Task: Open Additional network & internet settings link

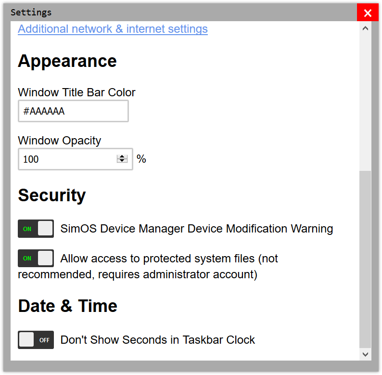Action: tap(113, 29)
